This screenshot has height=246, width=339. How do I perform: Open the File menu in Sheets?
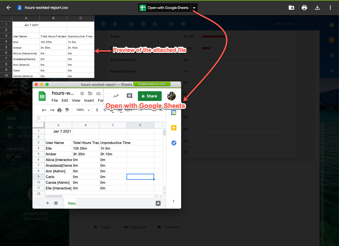point(55,100)
